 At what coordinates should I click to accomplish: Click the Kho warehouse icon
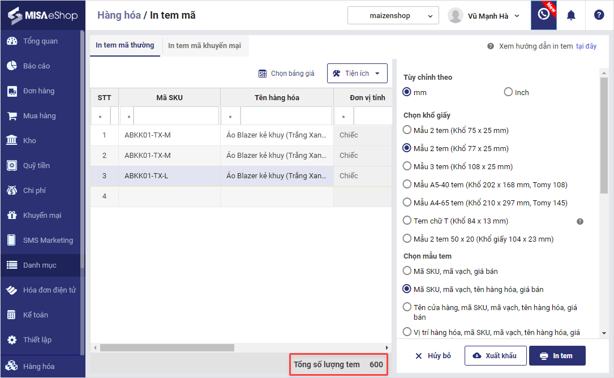[x=12, y=140]
